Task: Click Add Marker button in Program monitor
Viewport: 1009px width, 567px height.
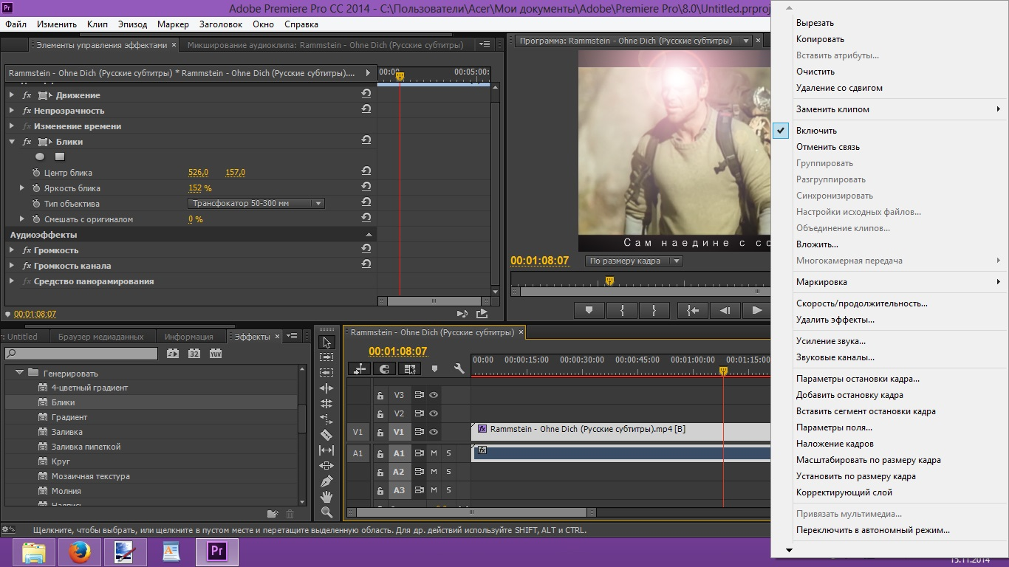Action: 589,311
